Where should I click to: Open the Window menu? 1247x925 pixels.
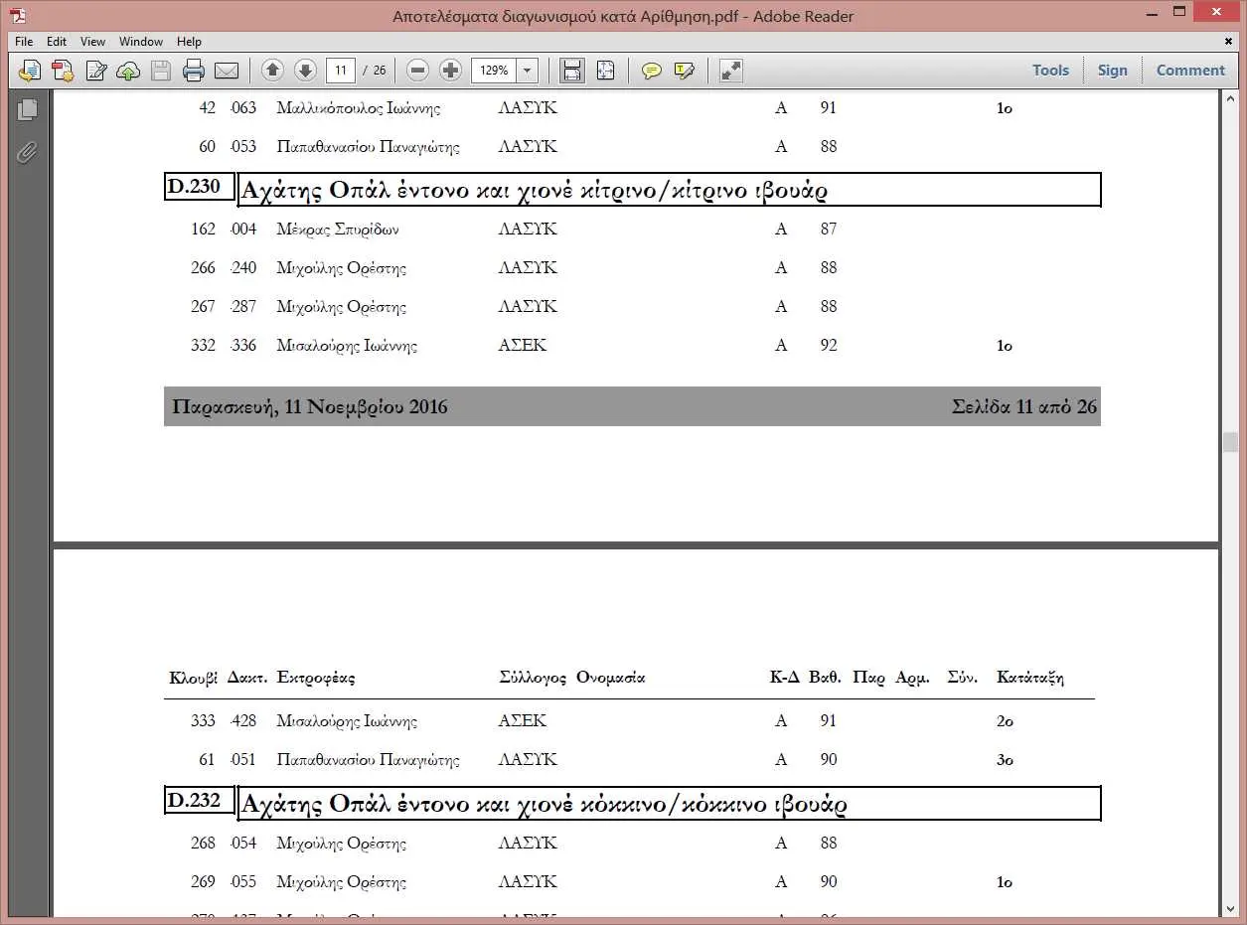tap(141, 42)
